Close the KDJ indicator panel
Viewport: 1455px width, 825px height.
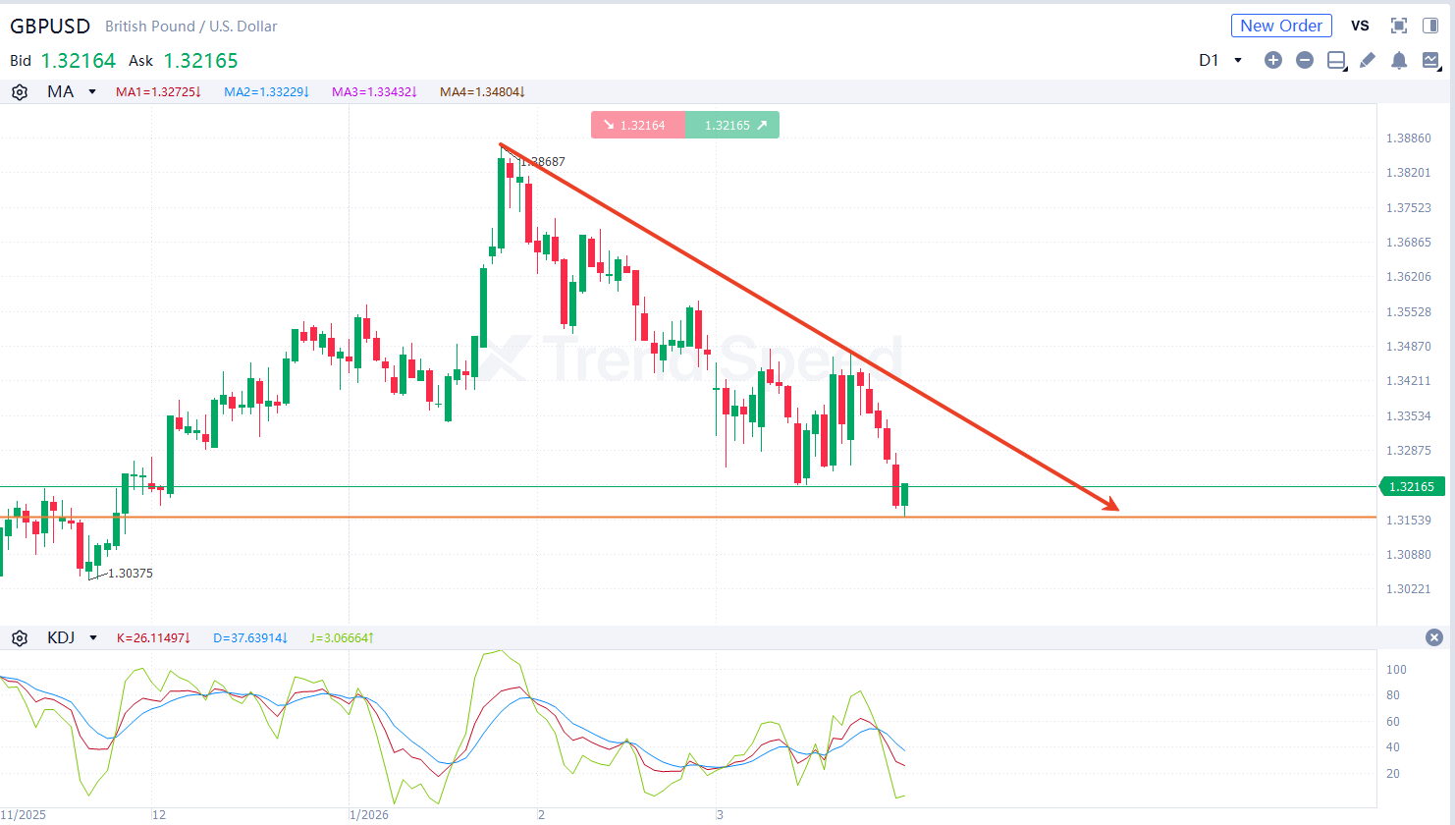pos(1434,637)
